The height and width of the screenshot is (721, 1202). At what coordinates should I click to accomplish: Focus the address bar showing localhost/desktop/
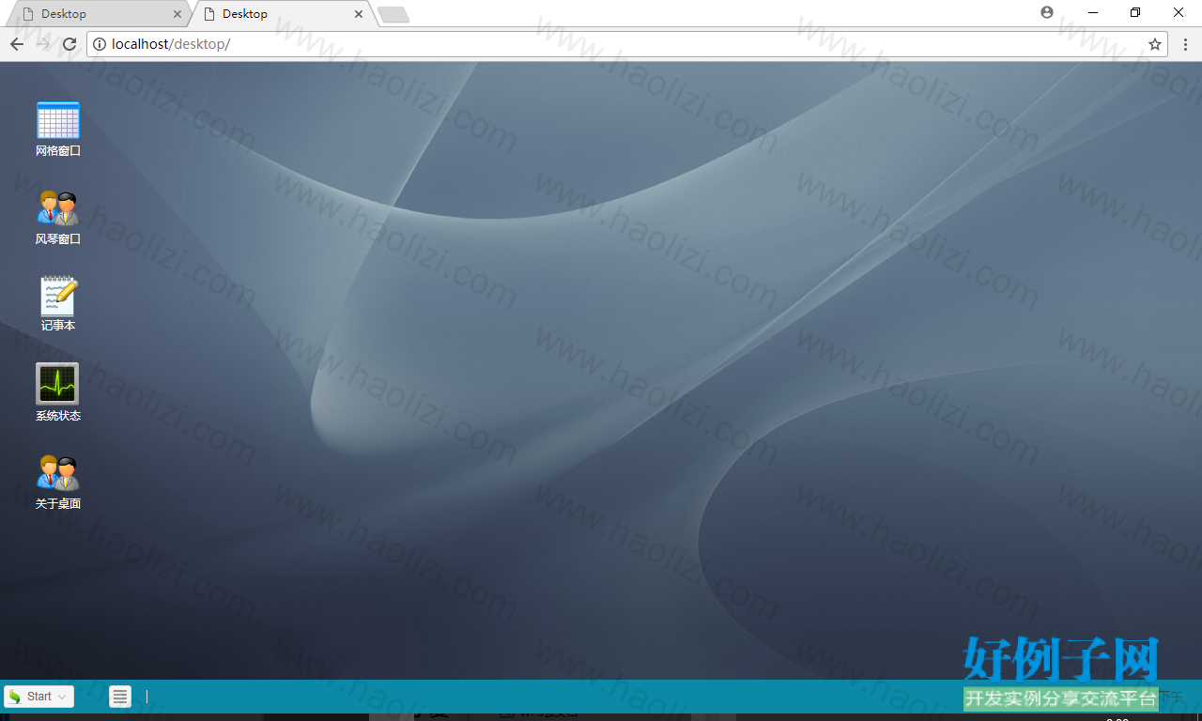click(626, 44)
